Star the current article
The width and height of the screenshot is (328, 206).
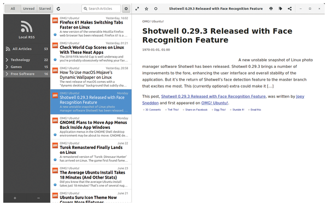pyautogui.click(x=147, y=9)
